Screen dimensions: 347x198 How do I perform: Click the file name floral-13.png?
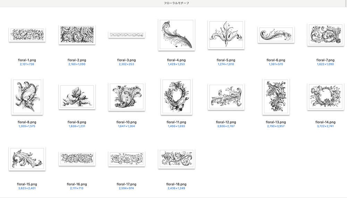coord(276,122)
